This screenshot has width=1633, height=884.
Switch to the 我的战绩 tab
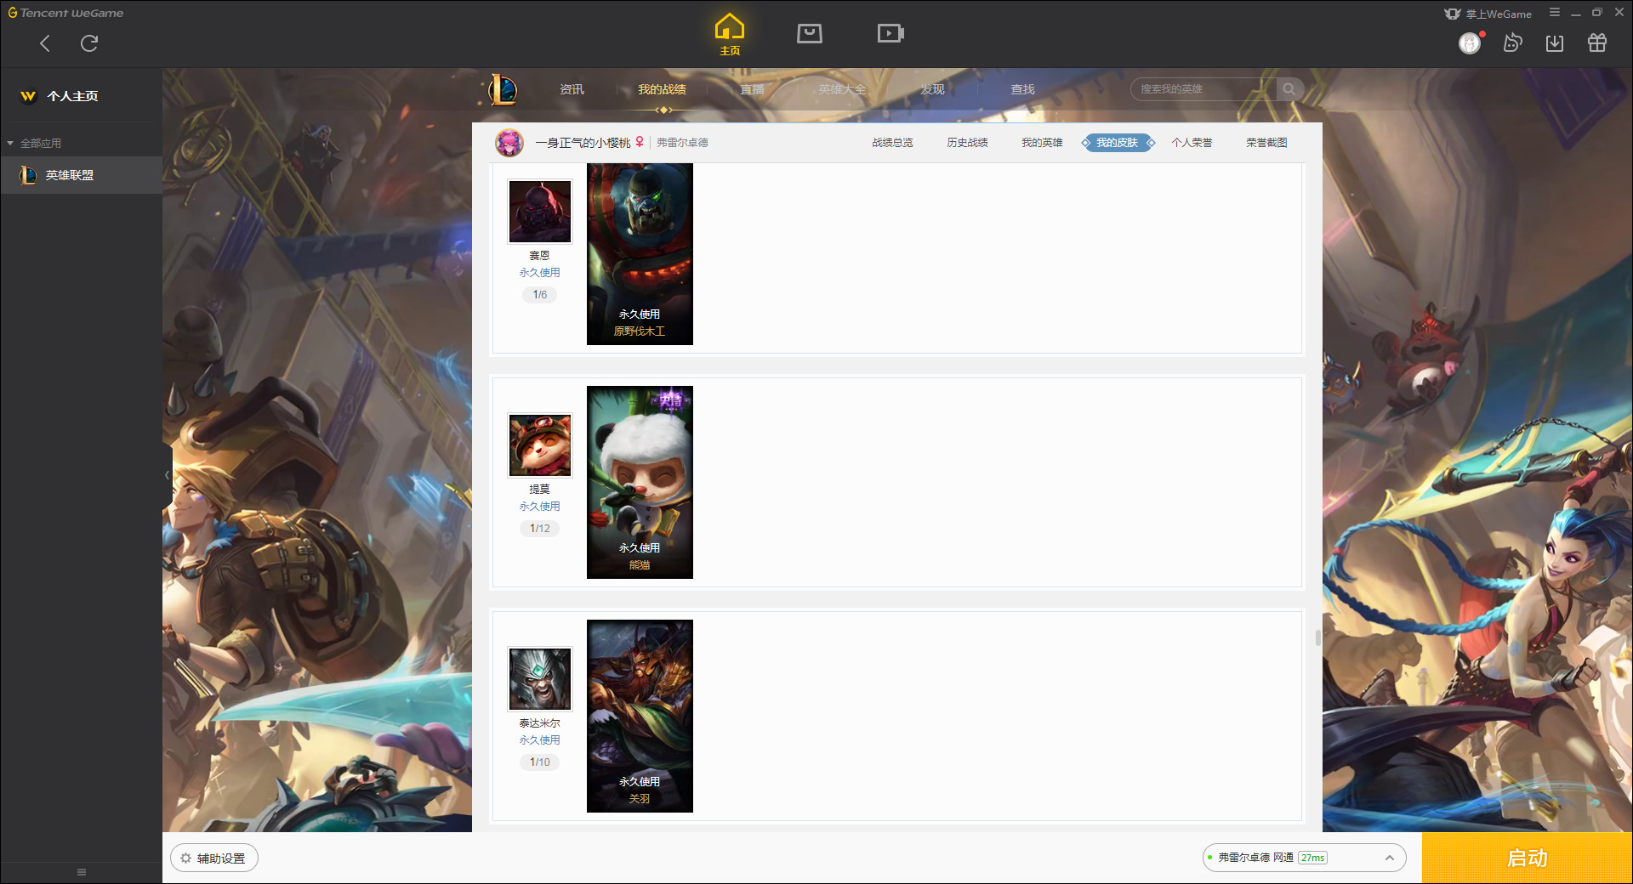(x=662, y=89)
